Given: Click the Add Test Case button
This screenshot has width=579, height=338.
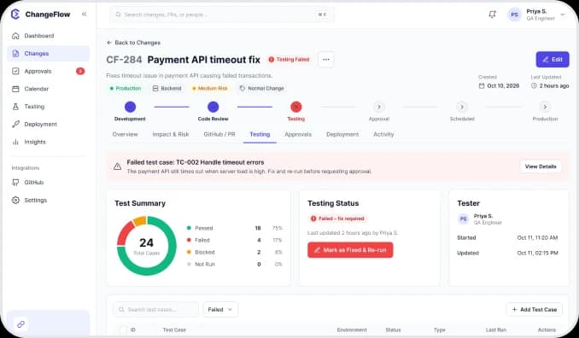Looking at the screenshot, I should [535, 310].
